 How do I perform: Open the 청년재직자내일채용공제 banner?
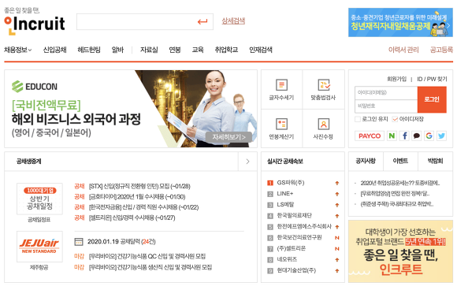400,22
